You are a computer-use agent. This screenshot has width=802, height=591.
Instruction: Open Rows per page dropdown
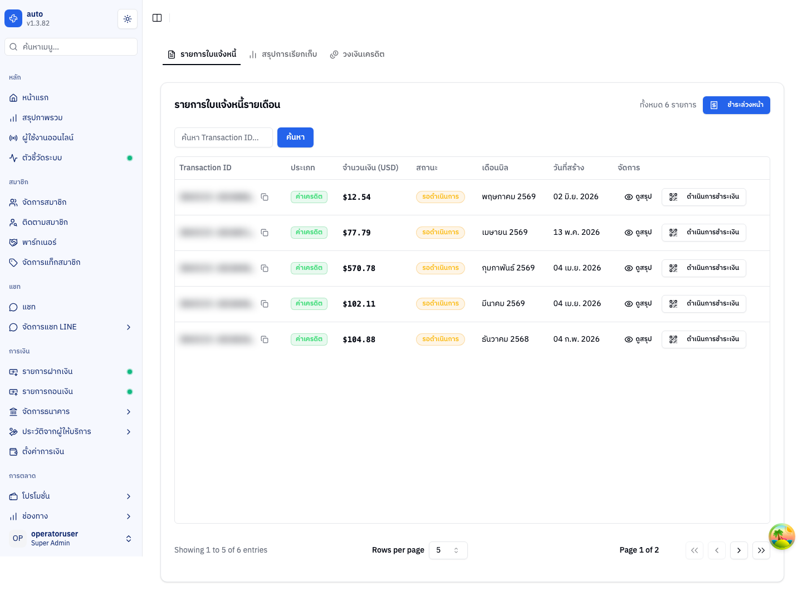448,550
